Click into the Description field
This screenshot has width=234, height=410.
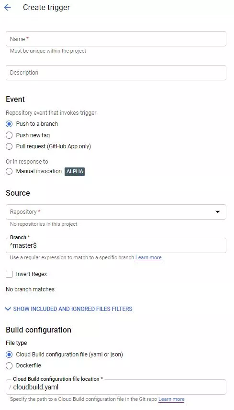(x=116, y=73)
